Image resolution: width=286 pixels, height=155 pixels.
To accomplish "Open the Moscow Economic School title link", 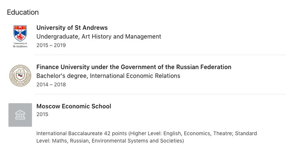I will click(x=74, y=106).
